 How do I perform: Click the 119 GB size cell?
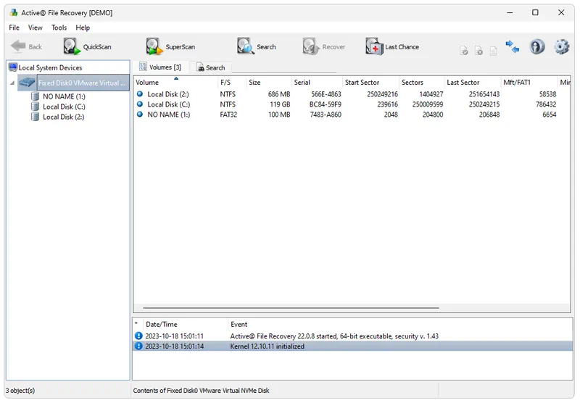tap(280, 104)
